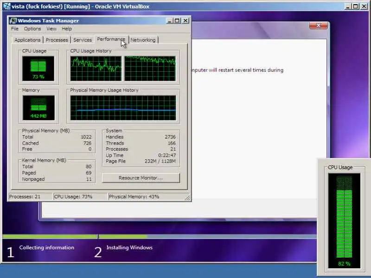
Task: Click the Memory 442 MB gauge
Action: [38, 108]
